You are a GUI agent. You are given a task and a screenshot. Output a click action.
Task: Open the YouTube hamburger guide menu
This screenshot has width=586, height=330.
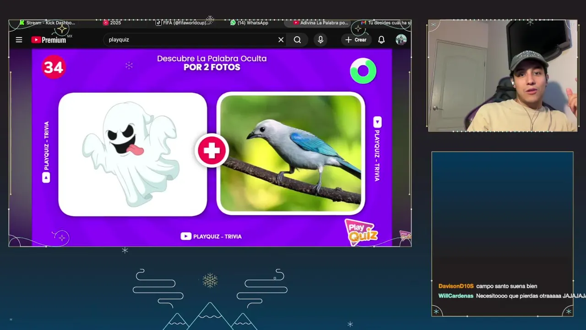[19, 40]
